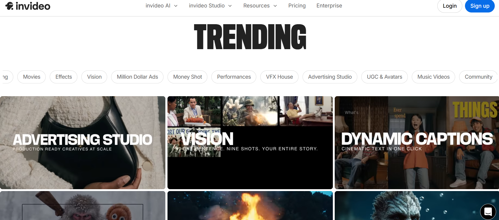Screen dimensions: 499x220
Task: Select the Vision category chip
Action: tap(94, 77)
